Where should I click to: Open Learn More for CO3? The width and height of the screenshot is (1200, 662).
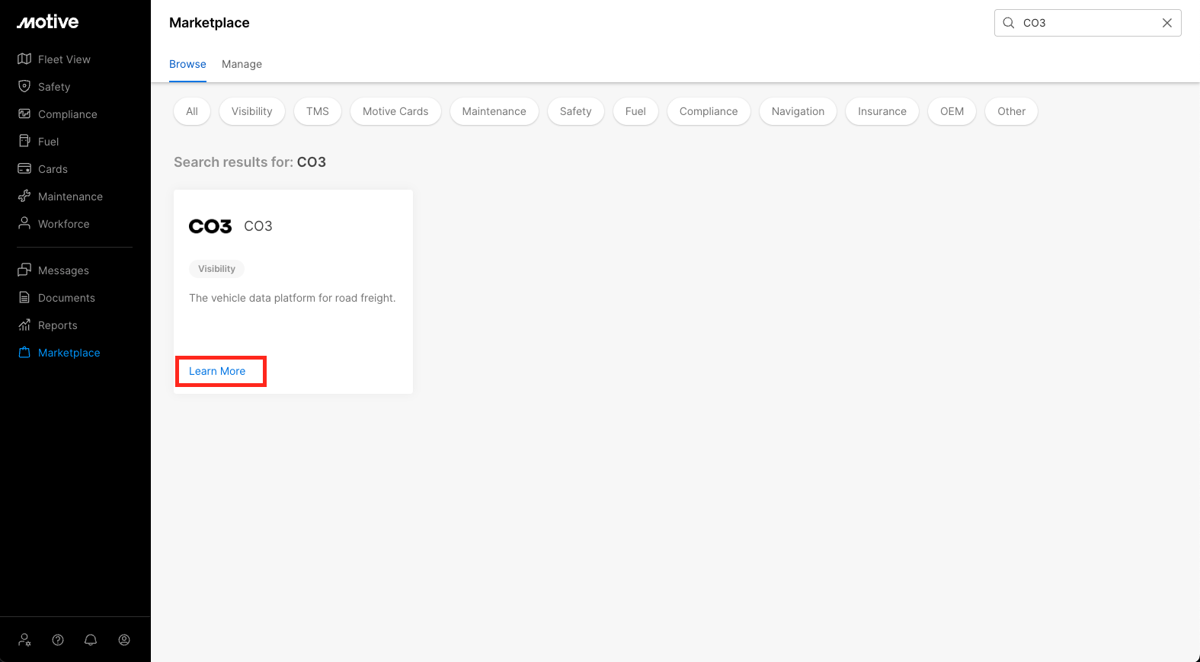click(x=217, y=371)
